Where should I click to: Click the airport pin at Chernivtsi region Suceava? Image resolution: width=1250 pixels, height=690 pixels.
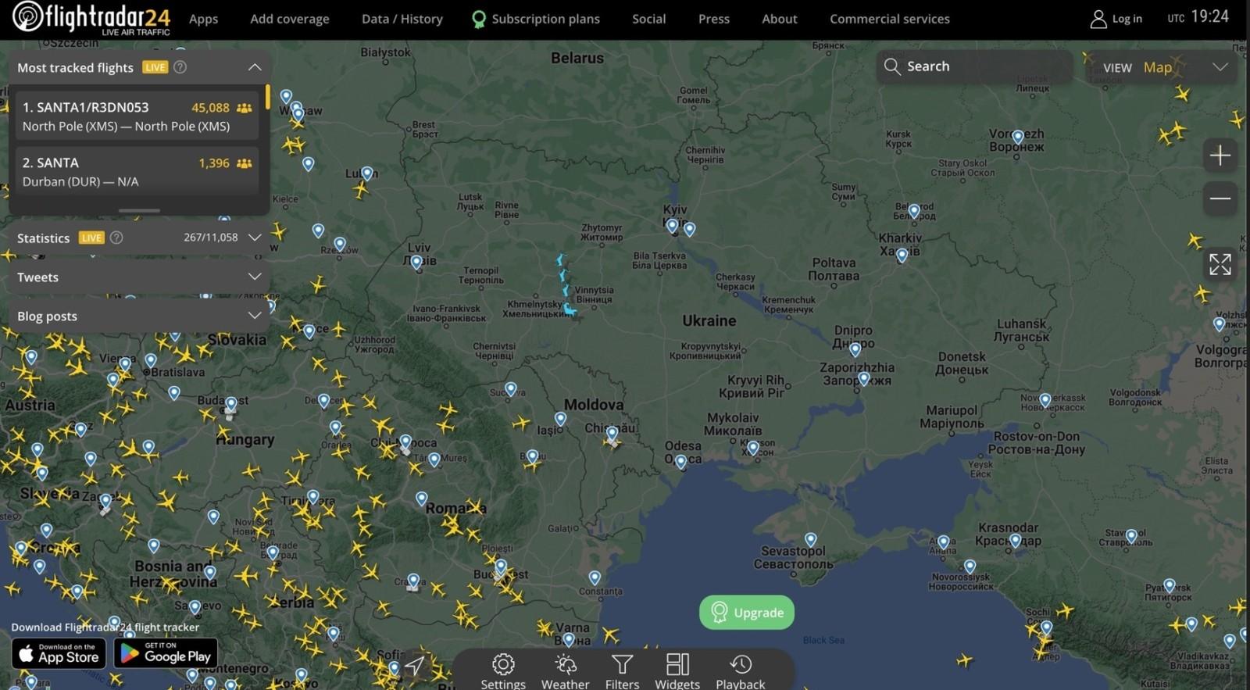510,388
